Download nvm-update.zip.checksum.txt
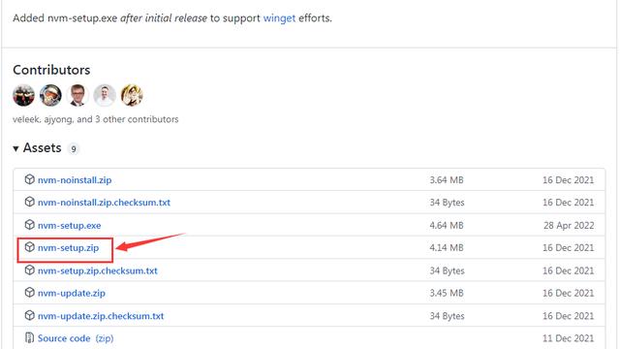The height and width of the screenshot is (349, 620). [101, 316]
